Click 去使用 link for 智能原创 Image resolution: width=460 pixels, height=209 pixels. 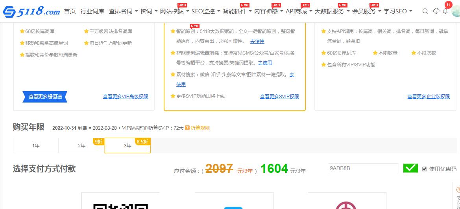(x=257, y=41)
